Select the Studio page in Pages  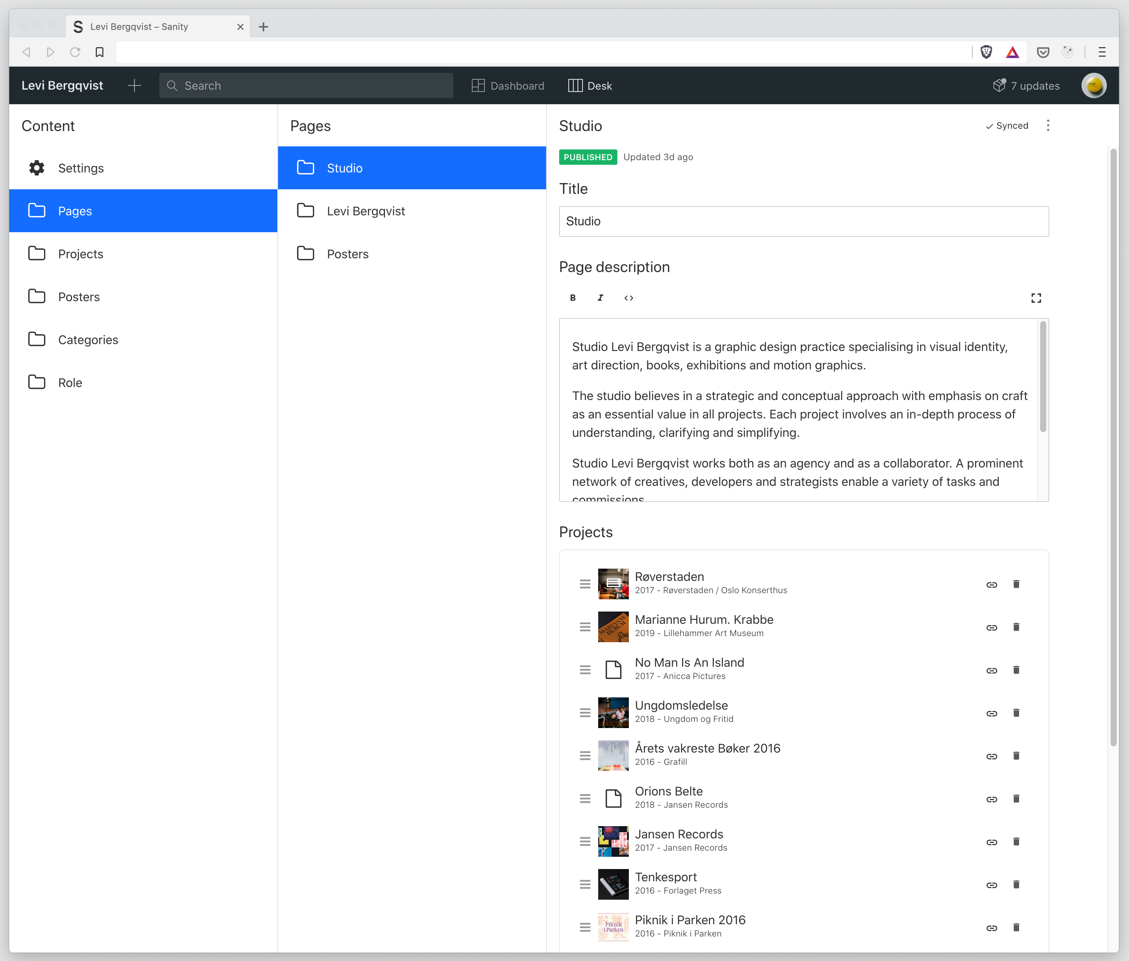tap(412, 168)
